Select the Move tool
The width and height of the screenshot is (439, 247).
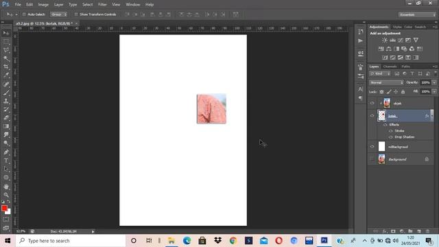tap(6, 34)
